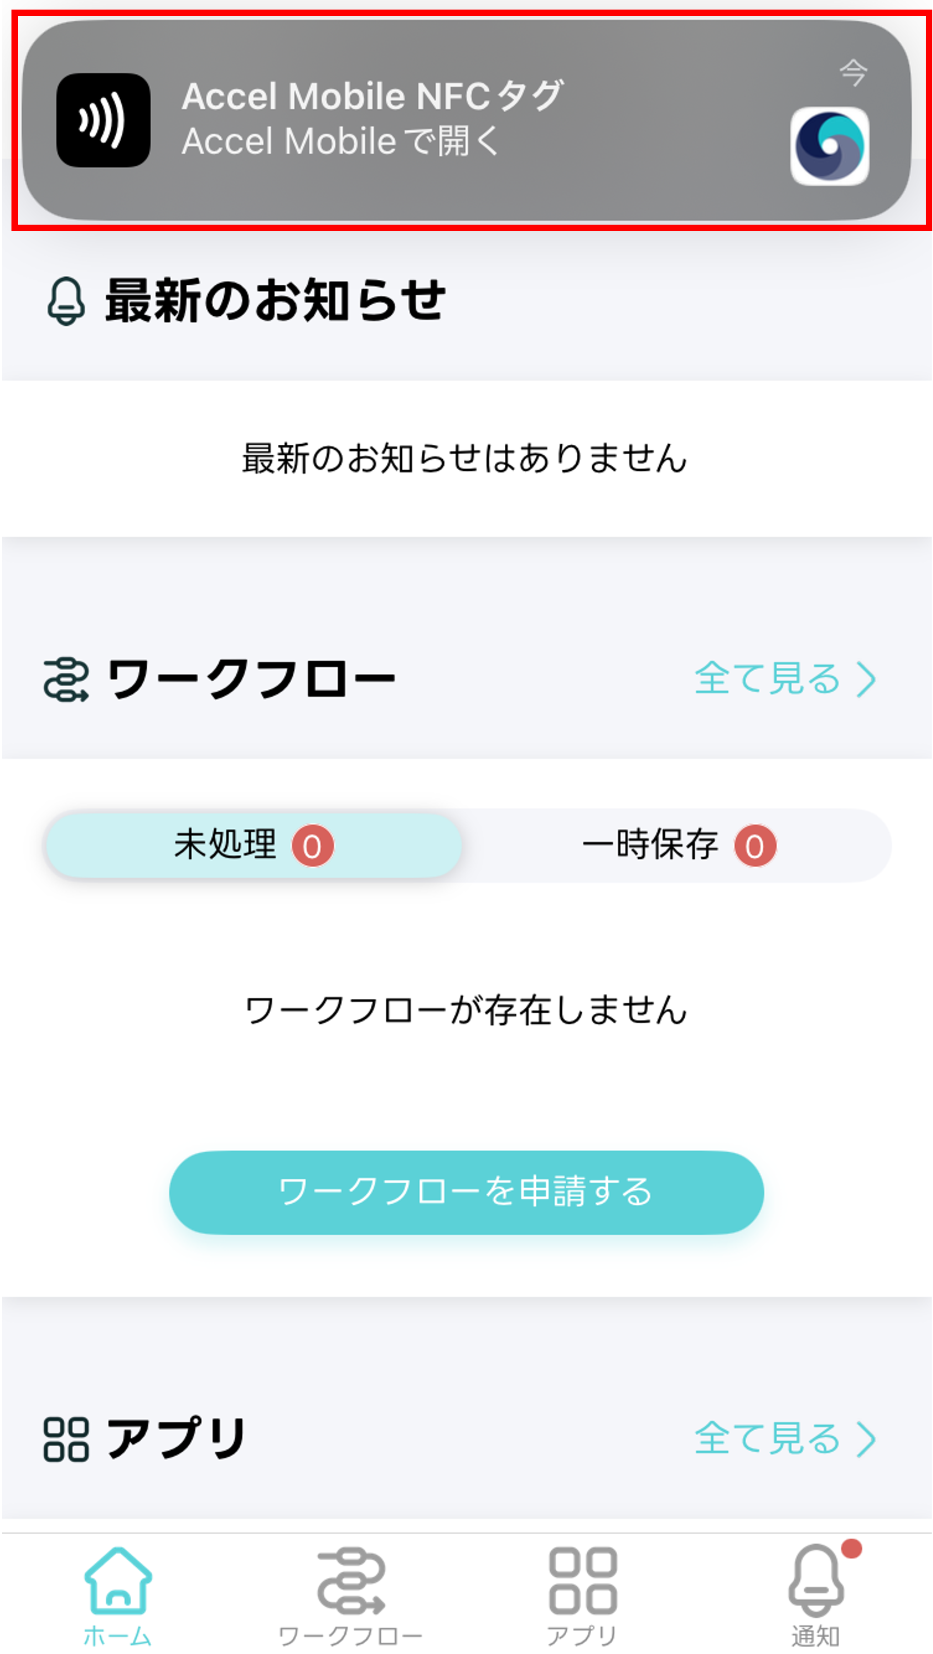Expand workflow list via 全て見る
The height and width of the screenshot is (1654, 933).
pyautogui.click(x=768, y=678)
